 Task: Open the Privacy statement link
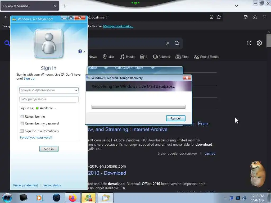point(26,185)
